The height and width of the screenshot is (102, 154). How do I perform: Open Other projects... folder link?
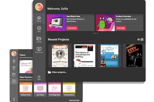coord(57,72)
